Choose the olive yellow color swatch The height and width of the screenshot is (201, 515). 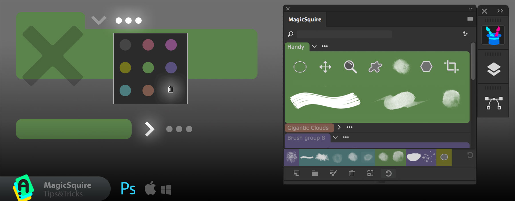tap(125, 68)
